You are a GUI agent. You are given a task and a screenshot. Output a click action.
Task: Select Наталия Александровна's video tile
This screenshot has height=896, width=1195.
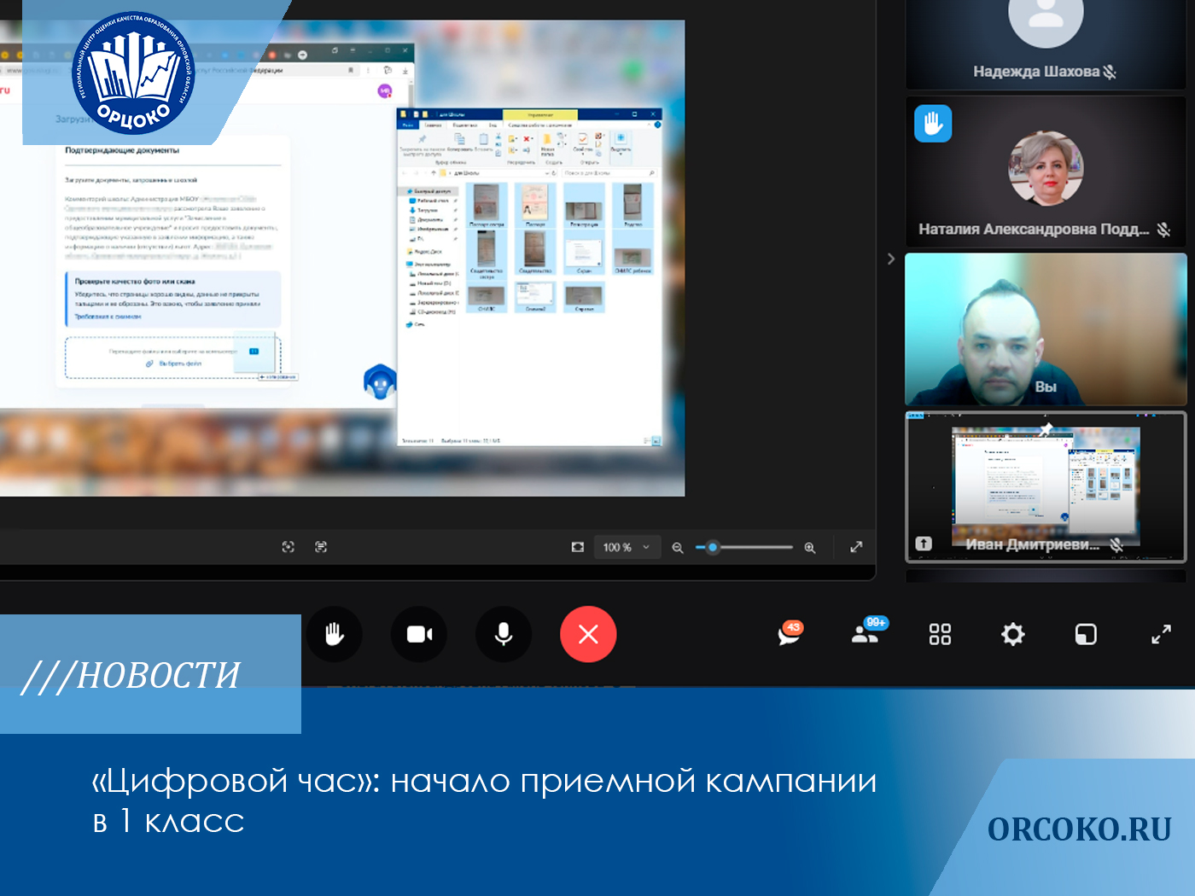1046,172
